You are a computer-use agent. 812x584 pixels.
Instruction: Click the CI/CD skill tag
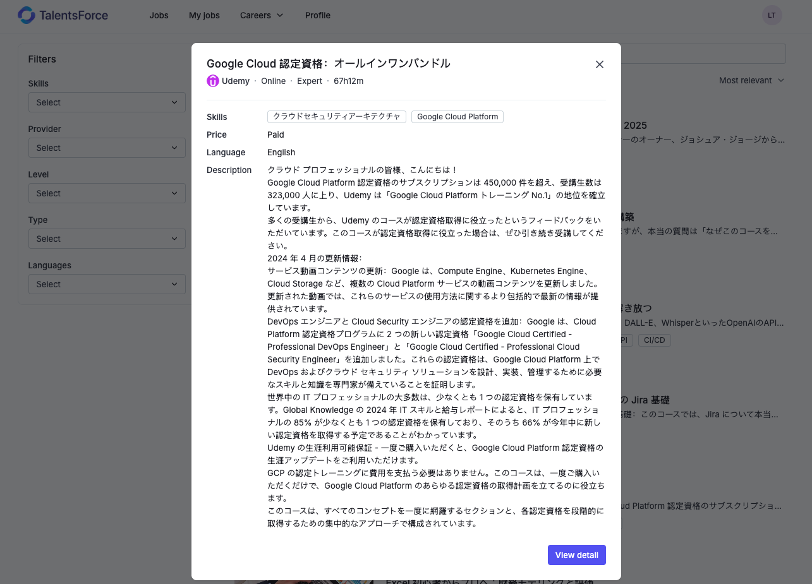click(x=654, y=340)
